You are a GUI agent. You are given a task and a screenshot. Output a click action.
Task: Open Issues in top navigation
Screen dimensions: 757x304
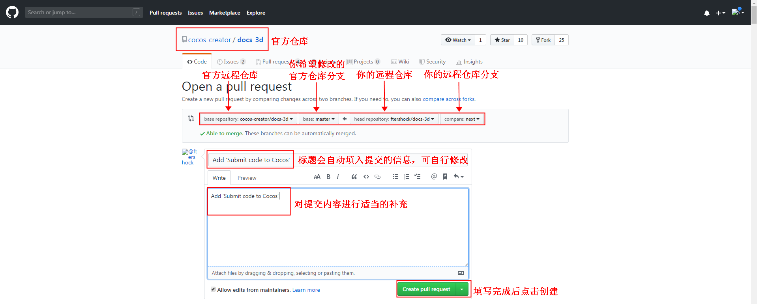coord(195,13)
